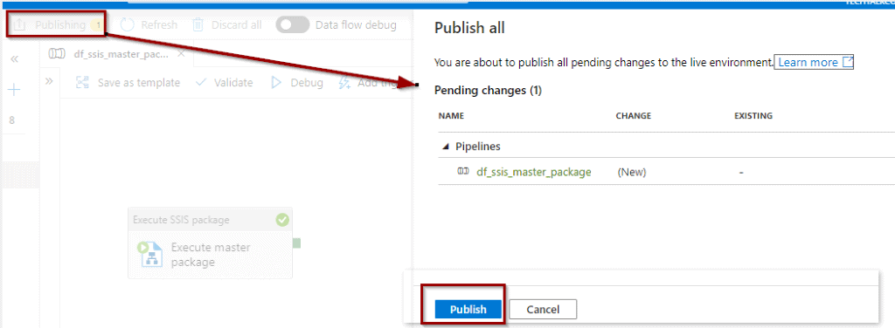Click the number 8 in the sidebar
895x328 pixels.
click(x=12, y=120)
